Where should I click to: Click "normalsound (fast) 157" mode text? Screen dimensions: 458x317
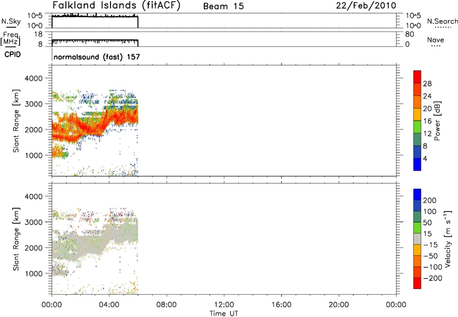97,57
